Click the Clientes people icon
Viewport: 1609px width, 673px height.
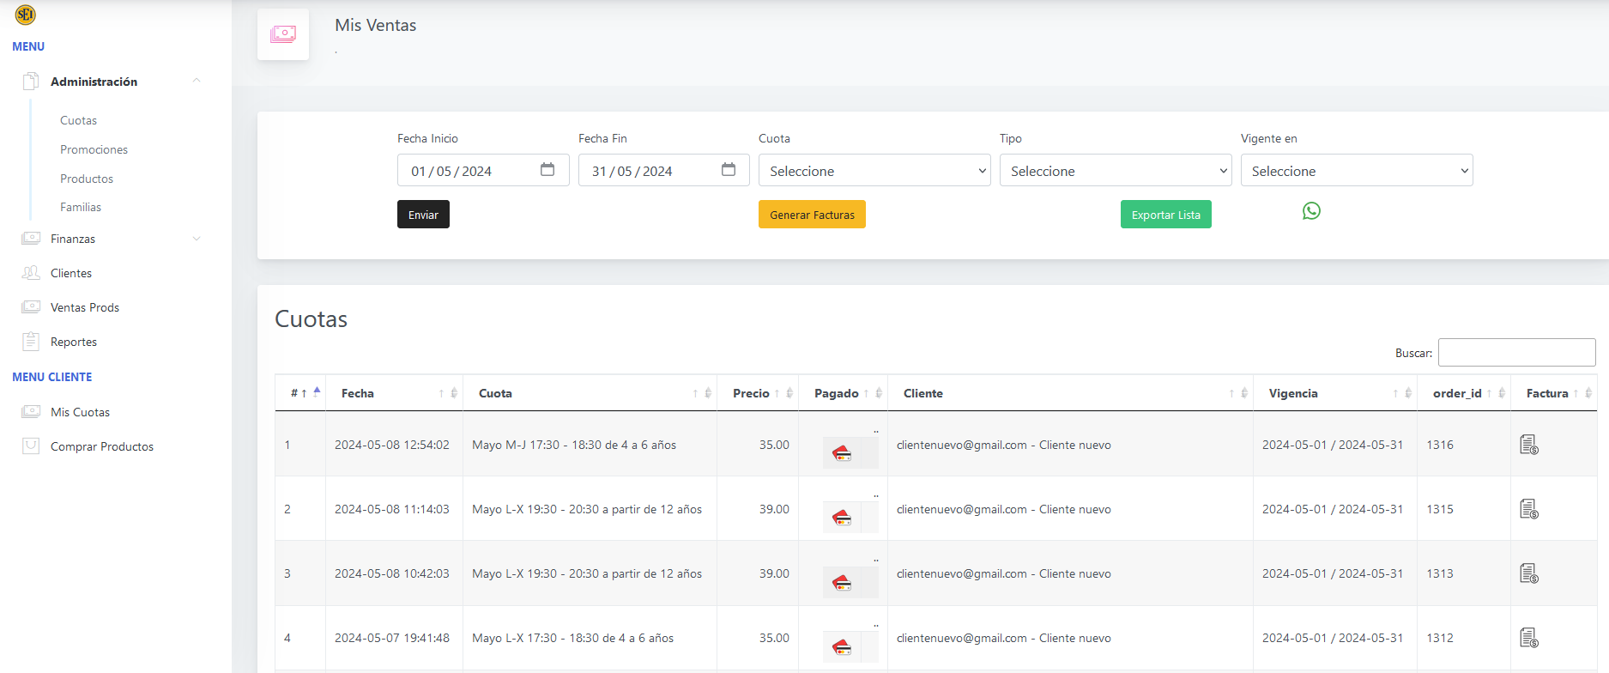point(31,273)
